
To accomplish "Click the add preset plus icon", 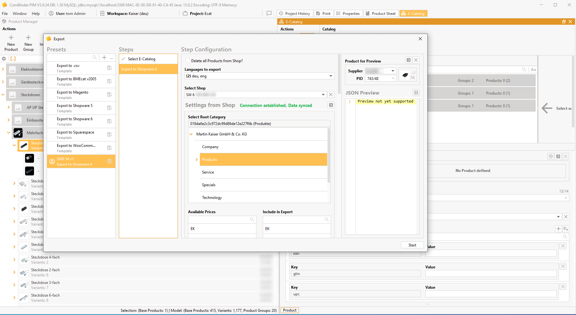I will pos(104,57).
